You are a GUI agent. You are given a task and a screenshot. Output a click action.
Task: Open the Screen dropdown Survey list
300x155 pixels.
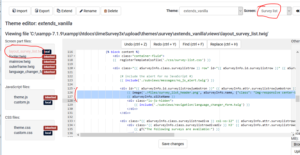pos(274,11)
